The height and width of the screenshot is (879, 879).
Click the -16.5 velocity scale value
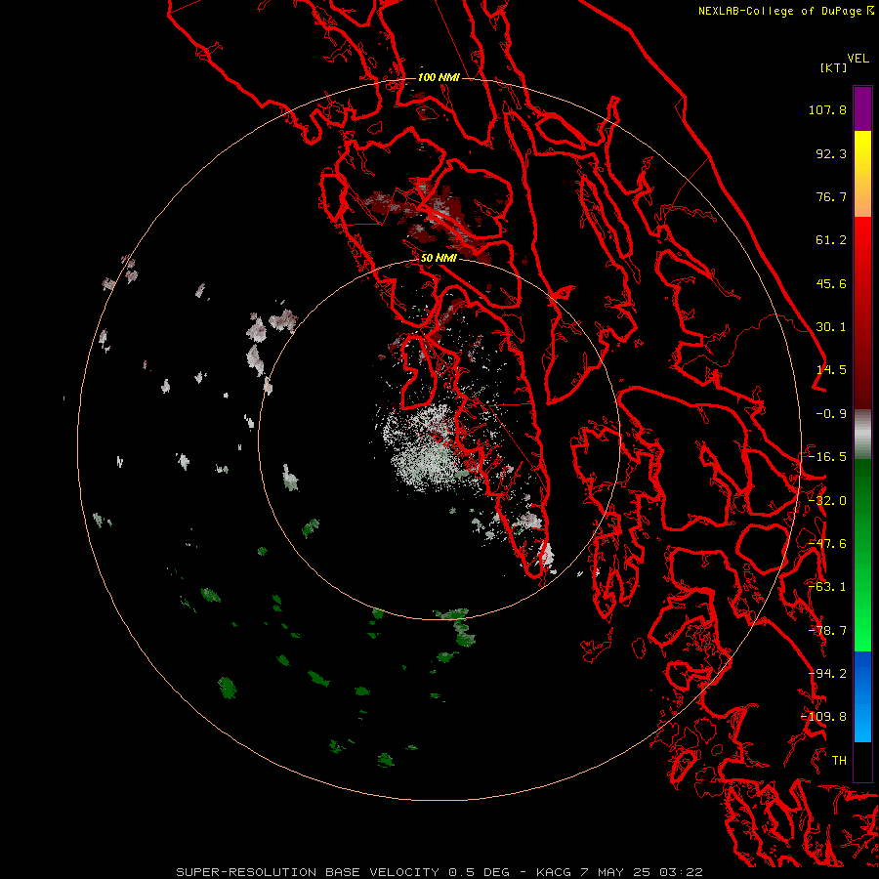827,457
